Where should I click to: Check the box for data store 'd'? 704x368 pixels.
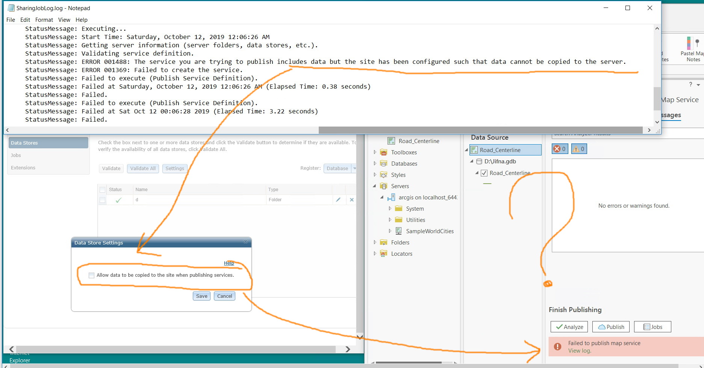click(102, 200)
